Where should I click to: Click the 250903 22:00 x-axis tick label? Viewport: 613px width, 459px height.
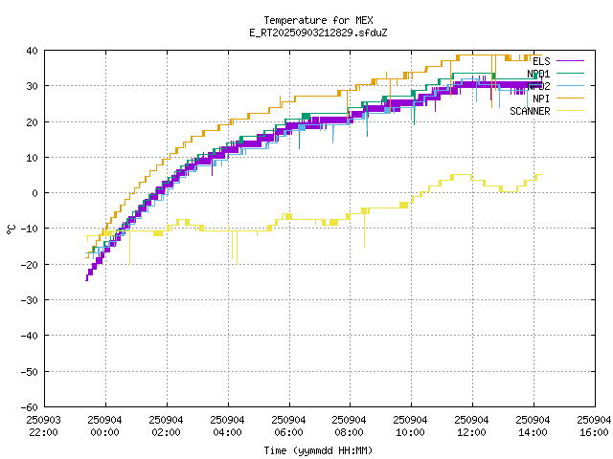point(43,426)
